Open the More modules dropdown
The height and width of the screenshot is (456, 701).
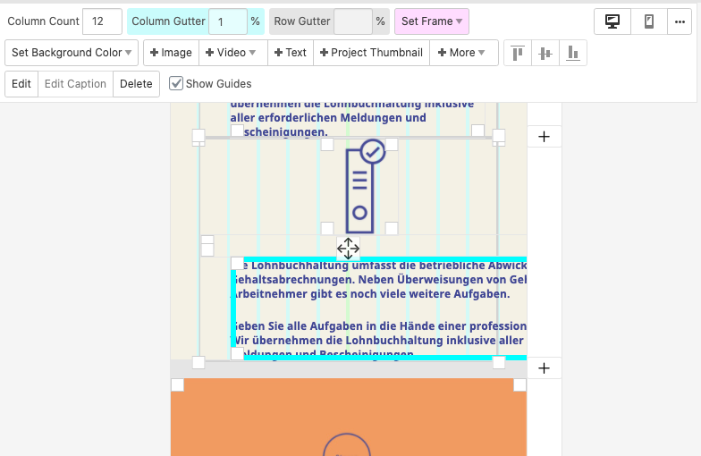(464, 53)
